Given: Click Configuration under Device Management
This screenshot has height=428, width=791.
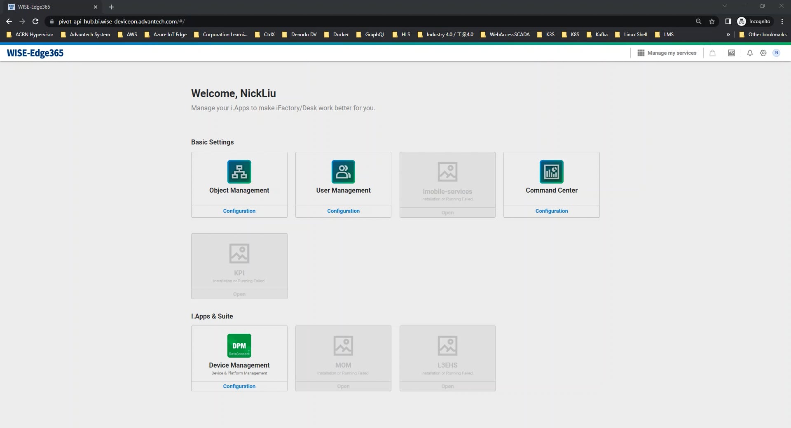Looking at the screenshot, I should tap(239, 386).
